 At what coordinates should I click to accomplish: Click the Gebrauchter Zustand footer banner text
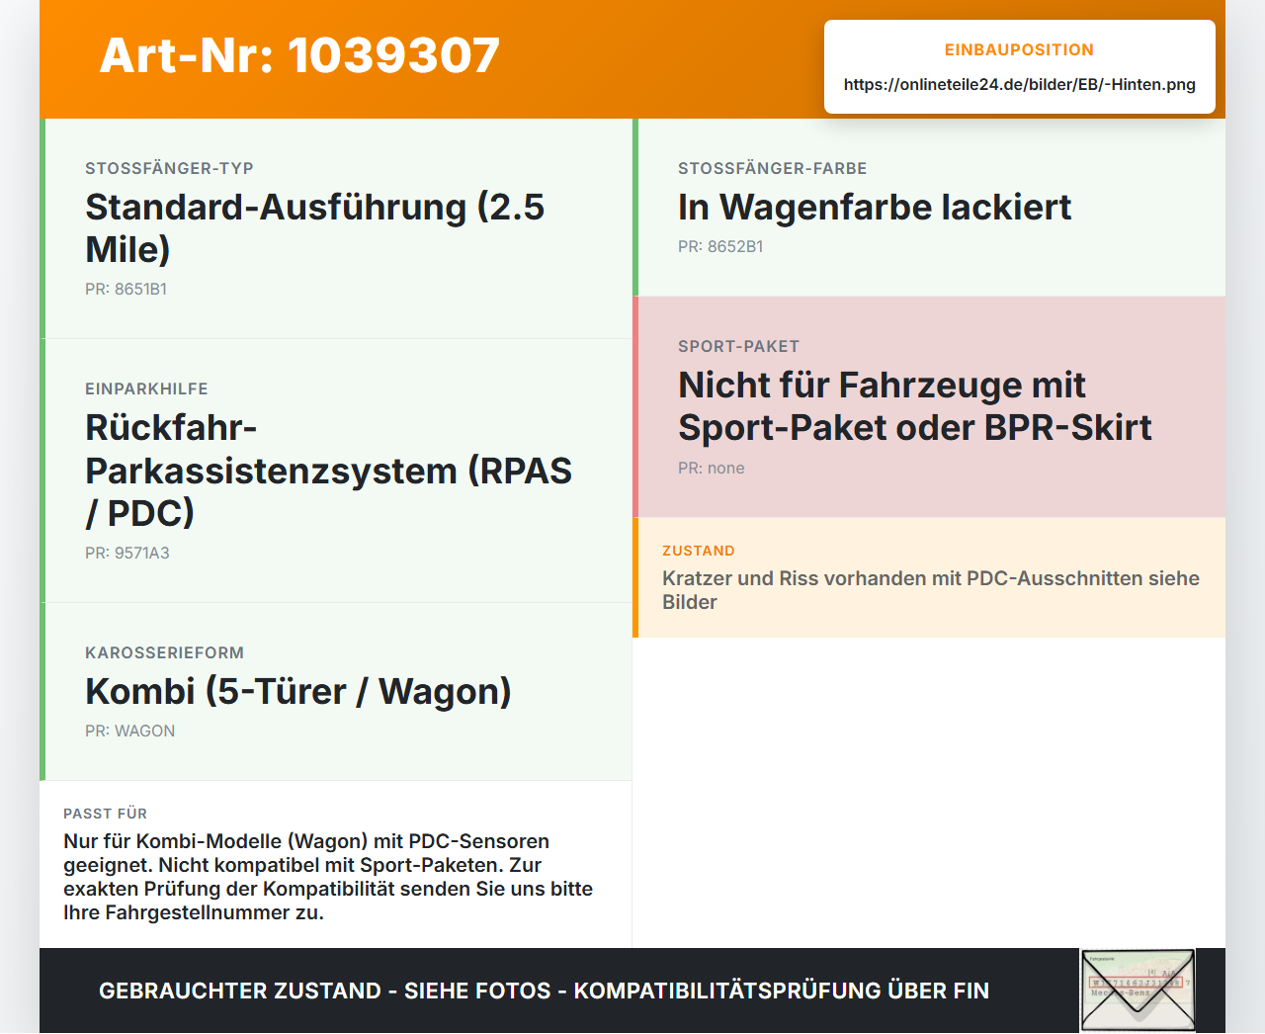(544, 991)
